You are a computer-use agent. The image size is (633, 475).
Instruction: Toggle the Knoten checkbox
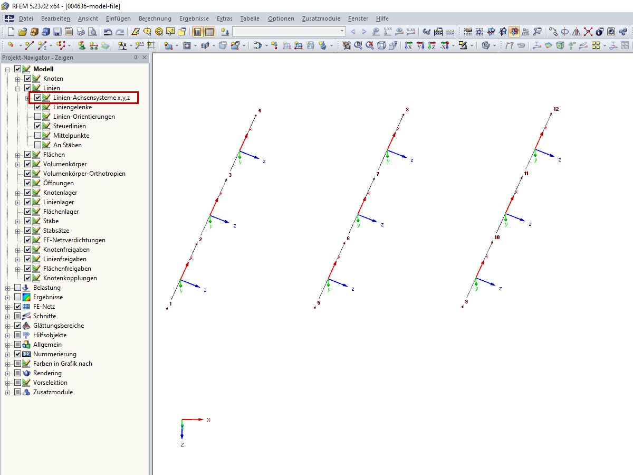pyautogui.click(x=28, y=79)
